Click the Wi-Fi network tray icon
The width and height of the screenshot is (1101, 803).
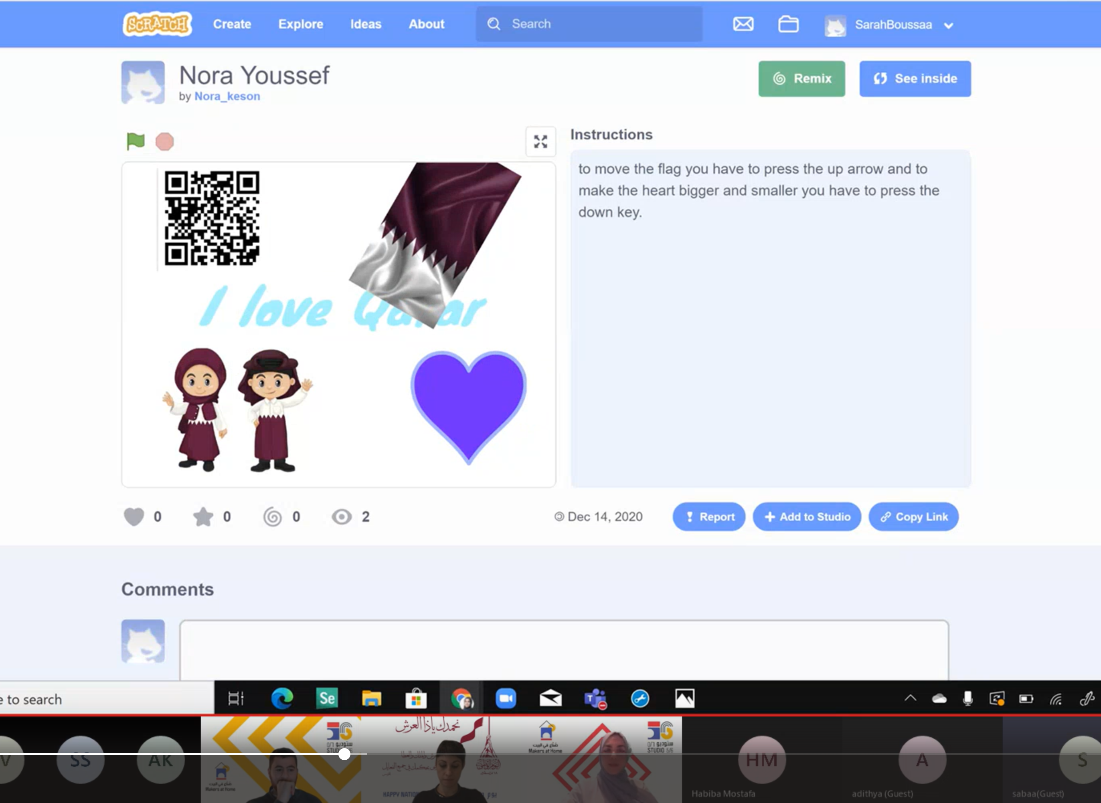1055,699
